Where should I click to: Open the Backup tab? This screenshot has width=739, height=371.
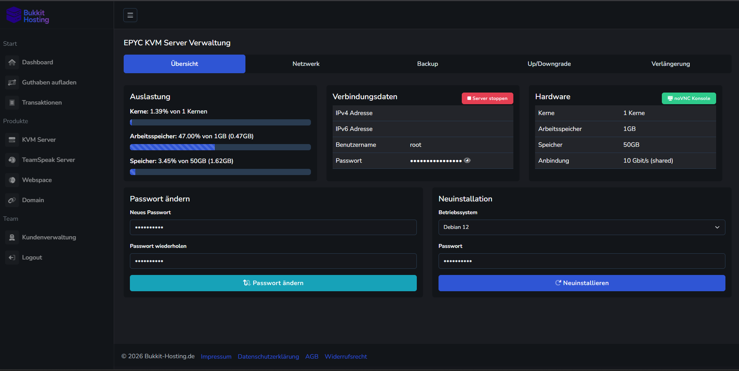tap(427, 64)
